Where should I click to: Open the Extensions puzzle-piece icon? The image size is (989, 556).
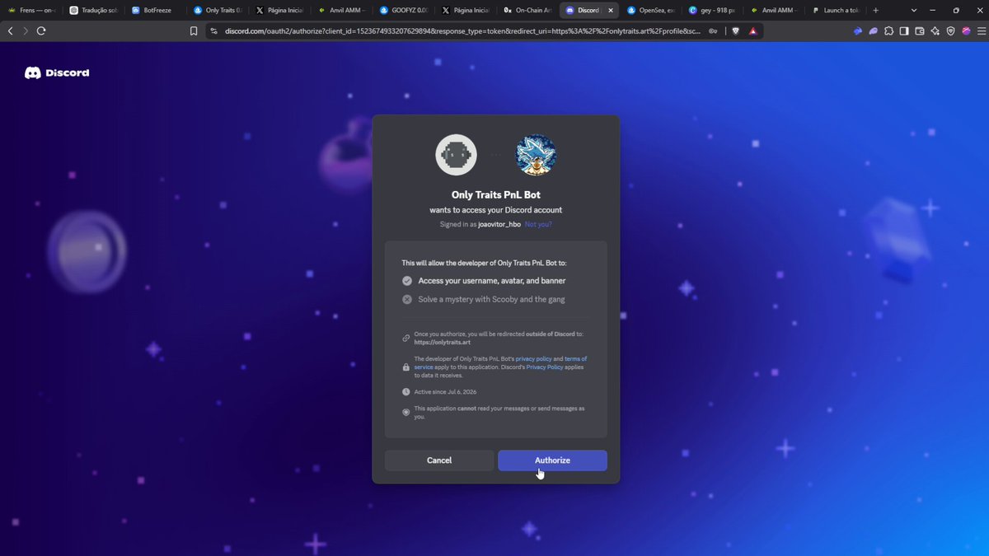click(x=888, y=31)
